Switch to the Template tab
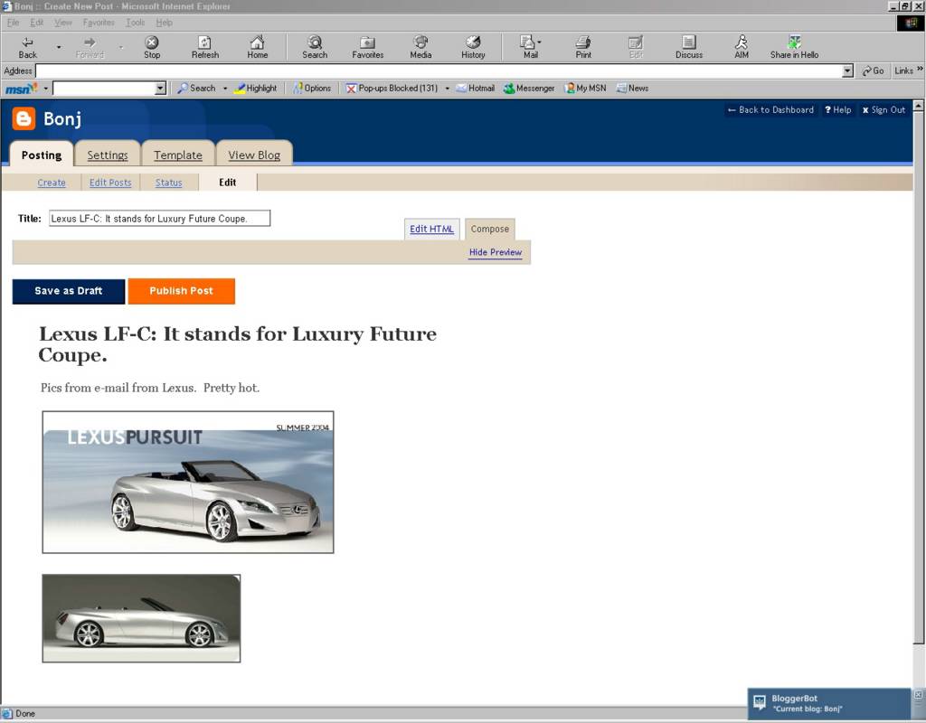 coord(178,155)
